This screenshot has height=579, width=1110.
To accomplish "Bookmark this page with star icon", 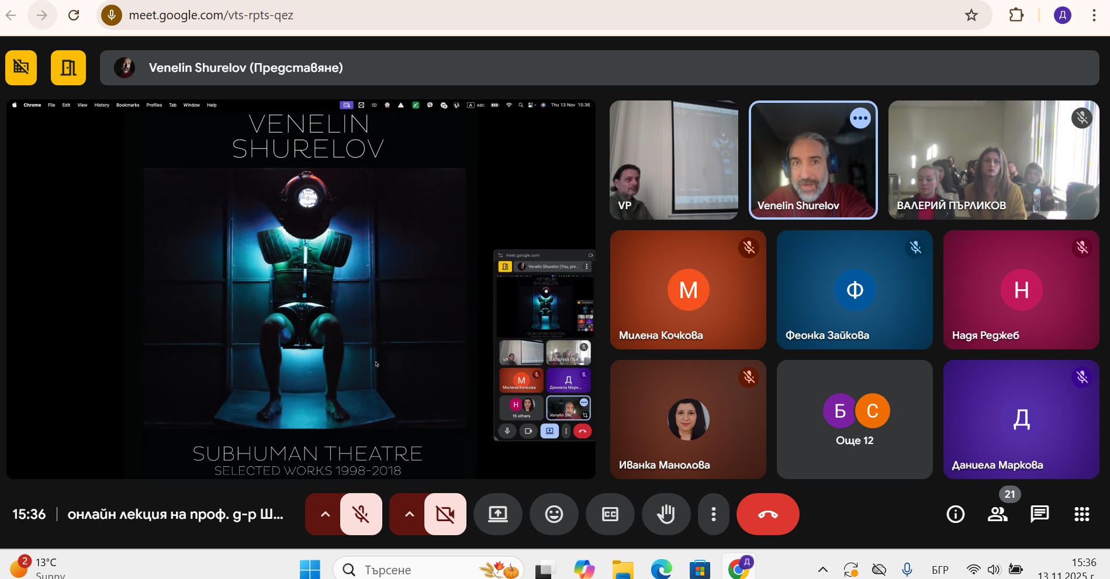I will [x=971, y=15].
